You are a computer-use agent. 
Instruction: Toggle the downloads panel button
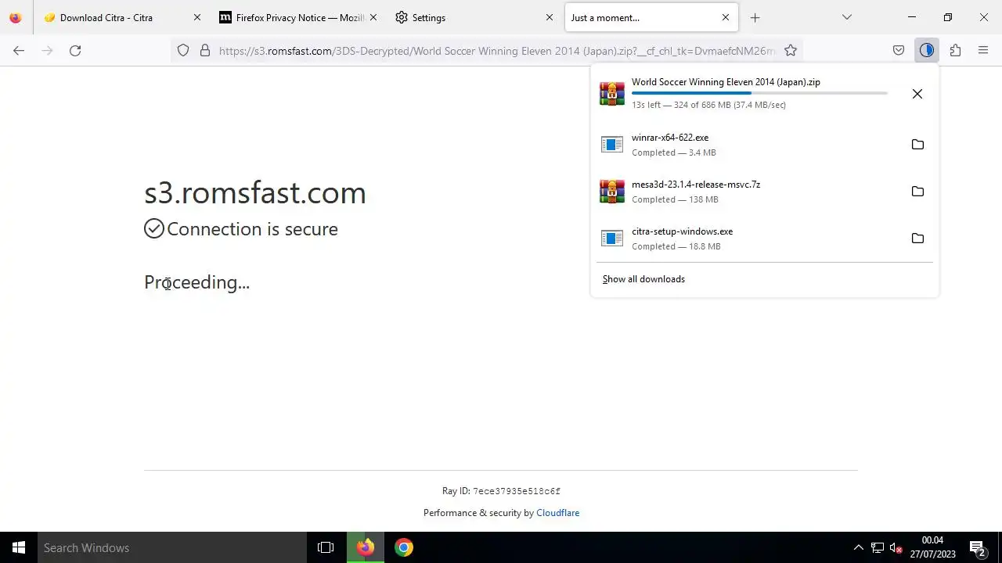pyautogui.click(x=927, y=50)
